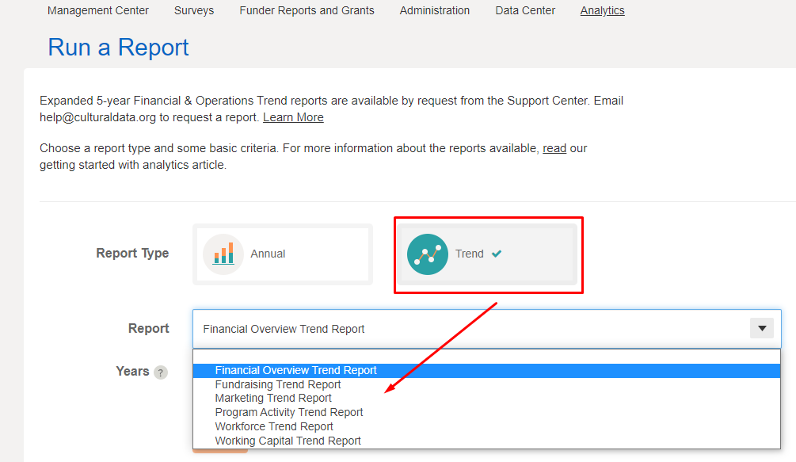Viewport: 796px width, 462px height.
Task: Click the Years help question mark icon
Action: (x=161, y=372)
